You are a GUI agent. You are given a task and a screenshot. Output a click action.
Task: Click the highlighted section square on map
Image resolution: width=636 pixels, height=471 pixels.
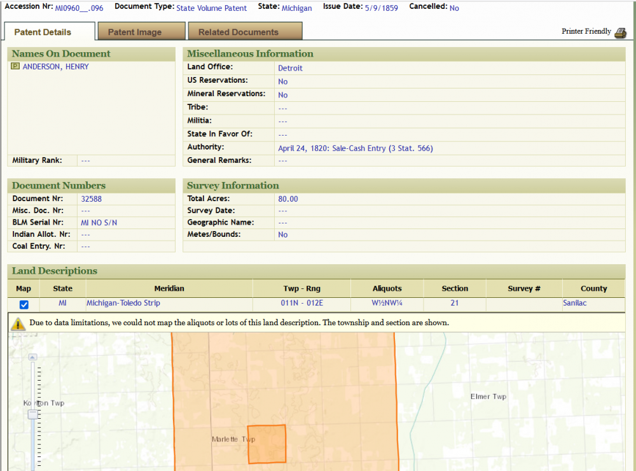tap(266, 444)
